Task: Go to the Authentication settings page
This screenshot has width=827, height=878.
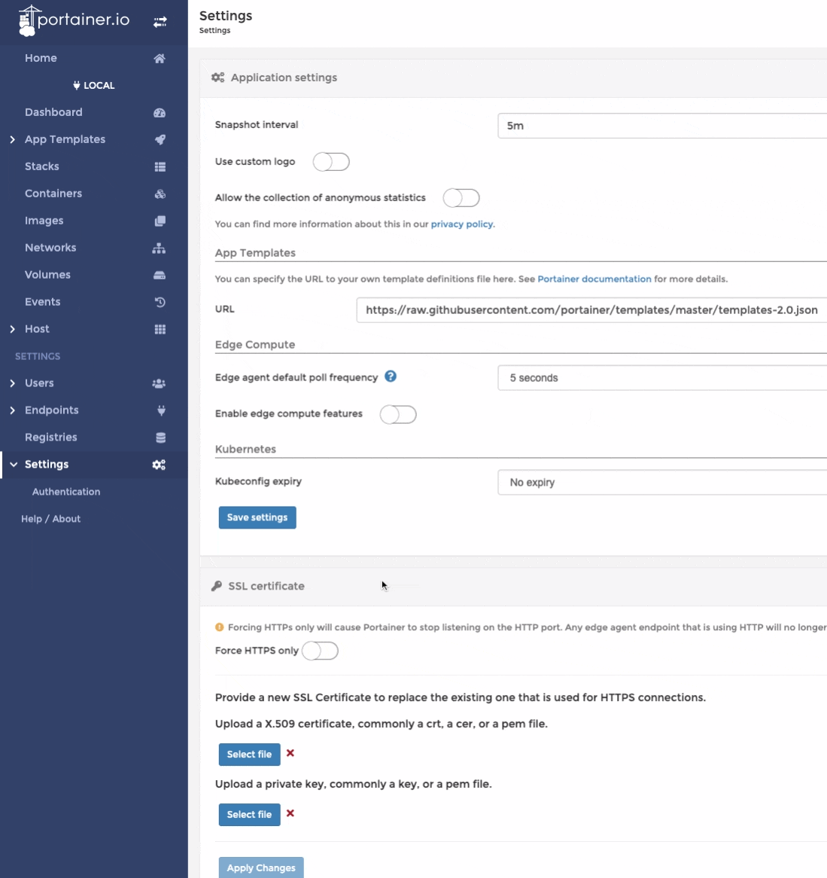Action: (x=66, y=492)
